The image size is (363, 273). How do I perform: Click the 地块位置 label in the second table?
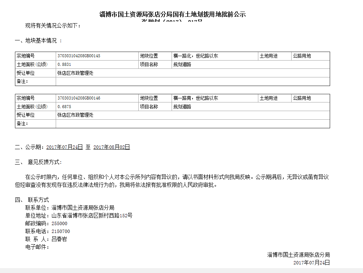[149, 98]
